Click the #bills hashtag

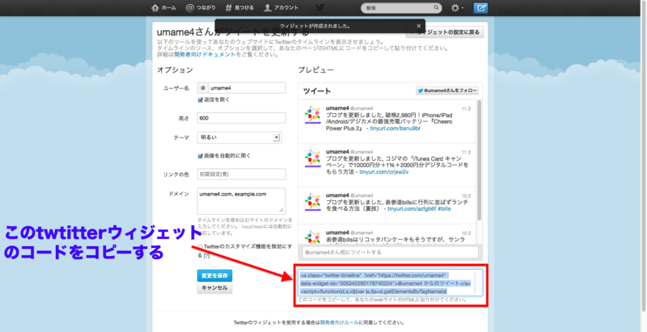pyautogui.click(x=445, y=209)
